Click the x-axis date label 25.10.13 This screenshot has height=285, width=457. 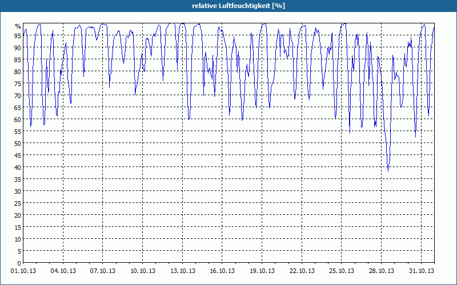coord(342,271)
